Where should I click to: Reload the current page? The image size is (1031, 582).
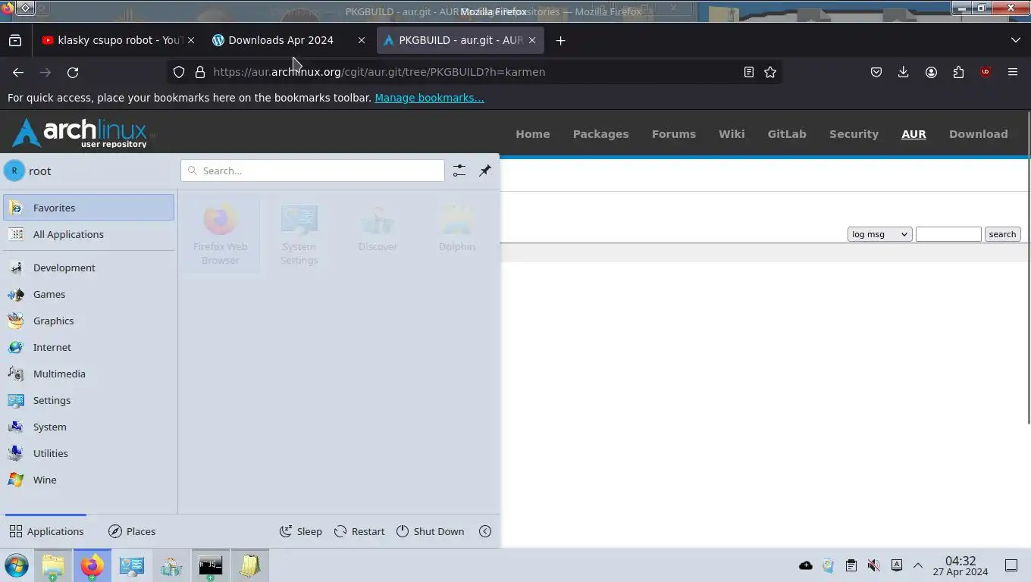click(73, 72)
